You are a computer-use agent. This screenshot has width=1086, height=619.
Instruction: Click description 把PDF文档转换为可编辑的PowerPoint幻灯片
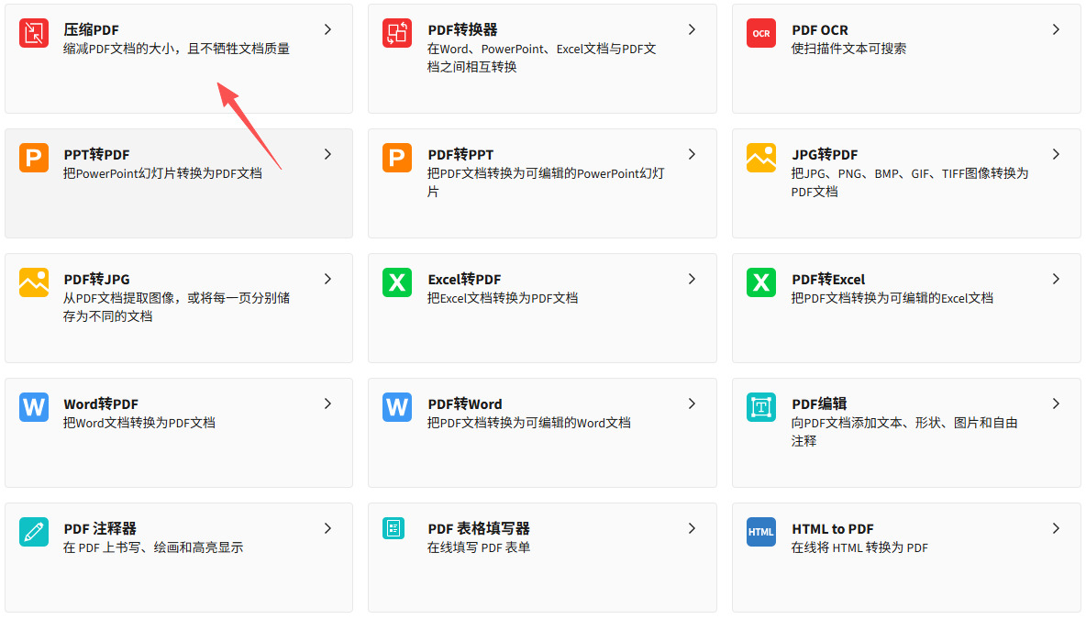click(x=546, y=182)
